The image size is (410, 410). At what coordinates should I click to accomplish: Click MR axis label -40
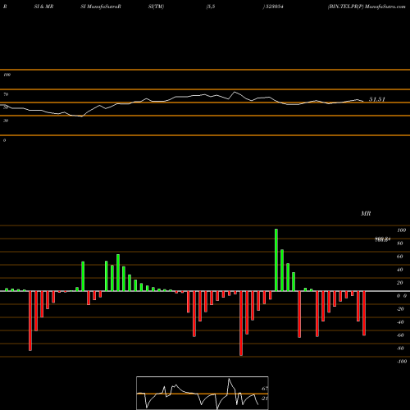coord(400,322)
